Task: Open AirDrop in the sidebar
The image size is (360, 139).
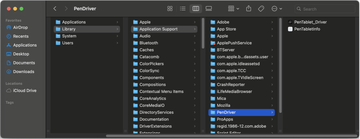Action: point(20,27)
